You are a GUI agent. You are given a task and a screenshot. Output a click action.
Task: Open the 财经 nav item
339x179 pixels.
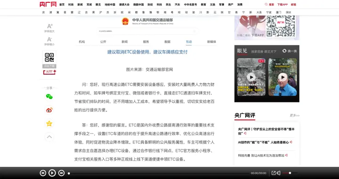(x=150, y=5)
